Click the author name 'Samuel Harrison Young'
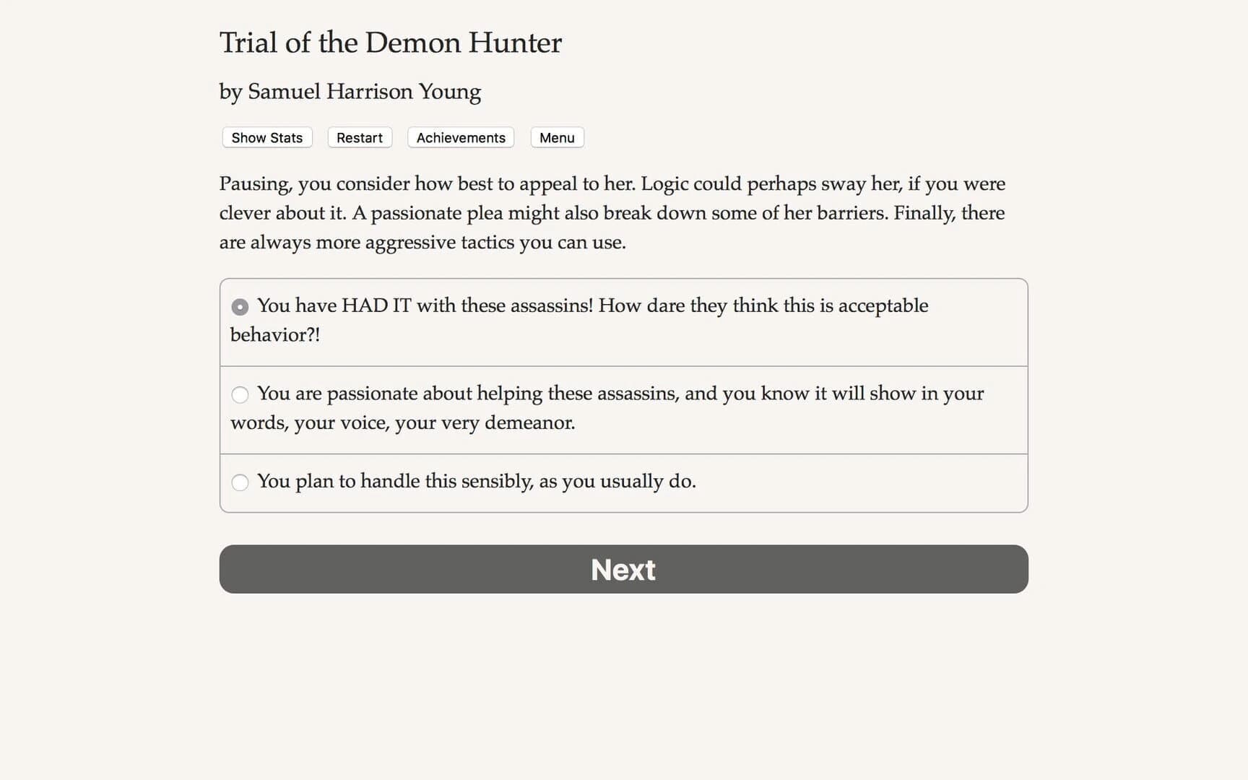This screenshot has height=780, width=1248. tap(350, 92)
